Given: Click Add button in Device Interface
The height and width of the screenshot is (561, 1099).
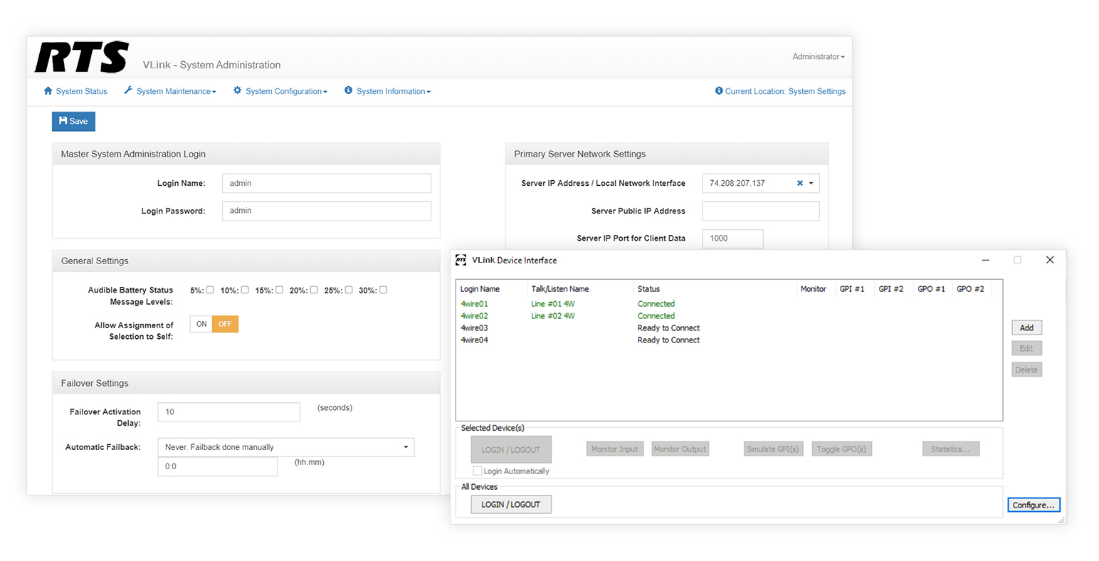Looking at the screenshot, I should (x=1026, y=327).
